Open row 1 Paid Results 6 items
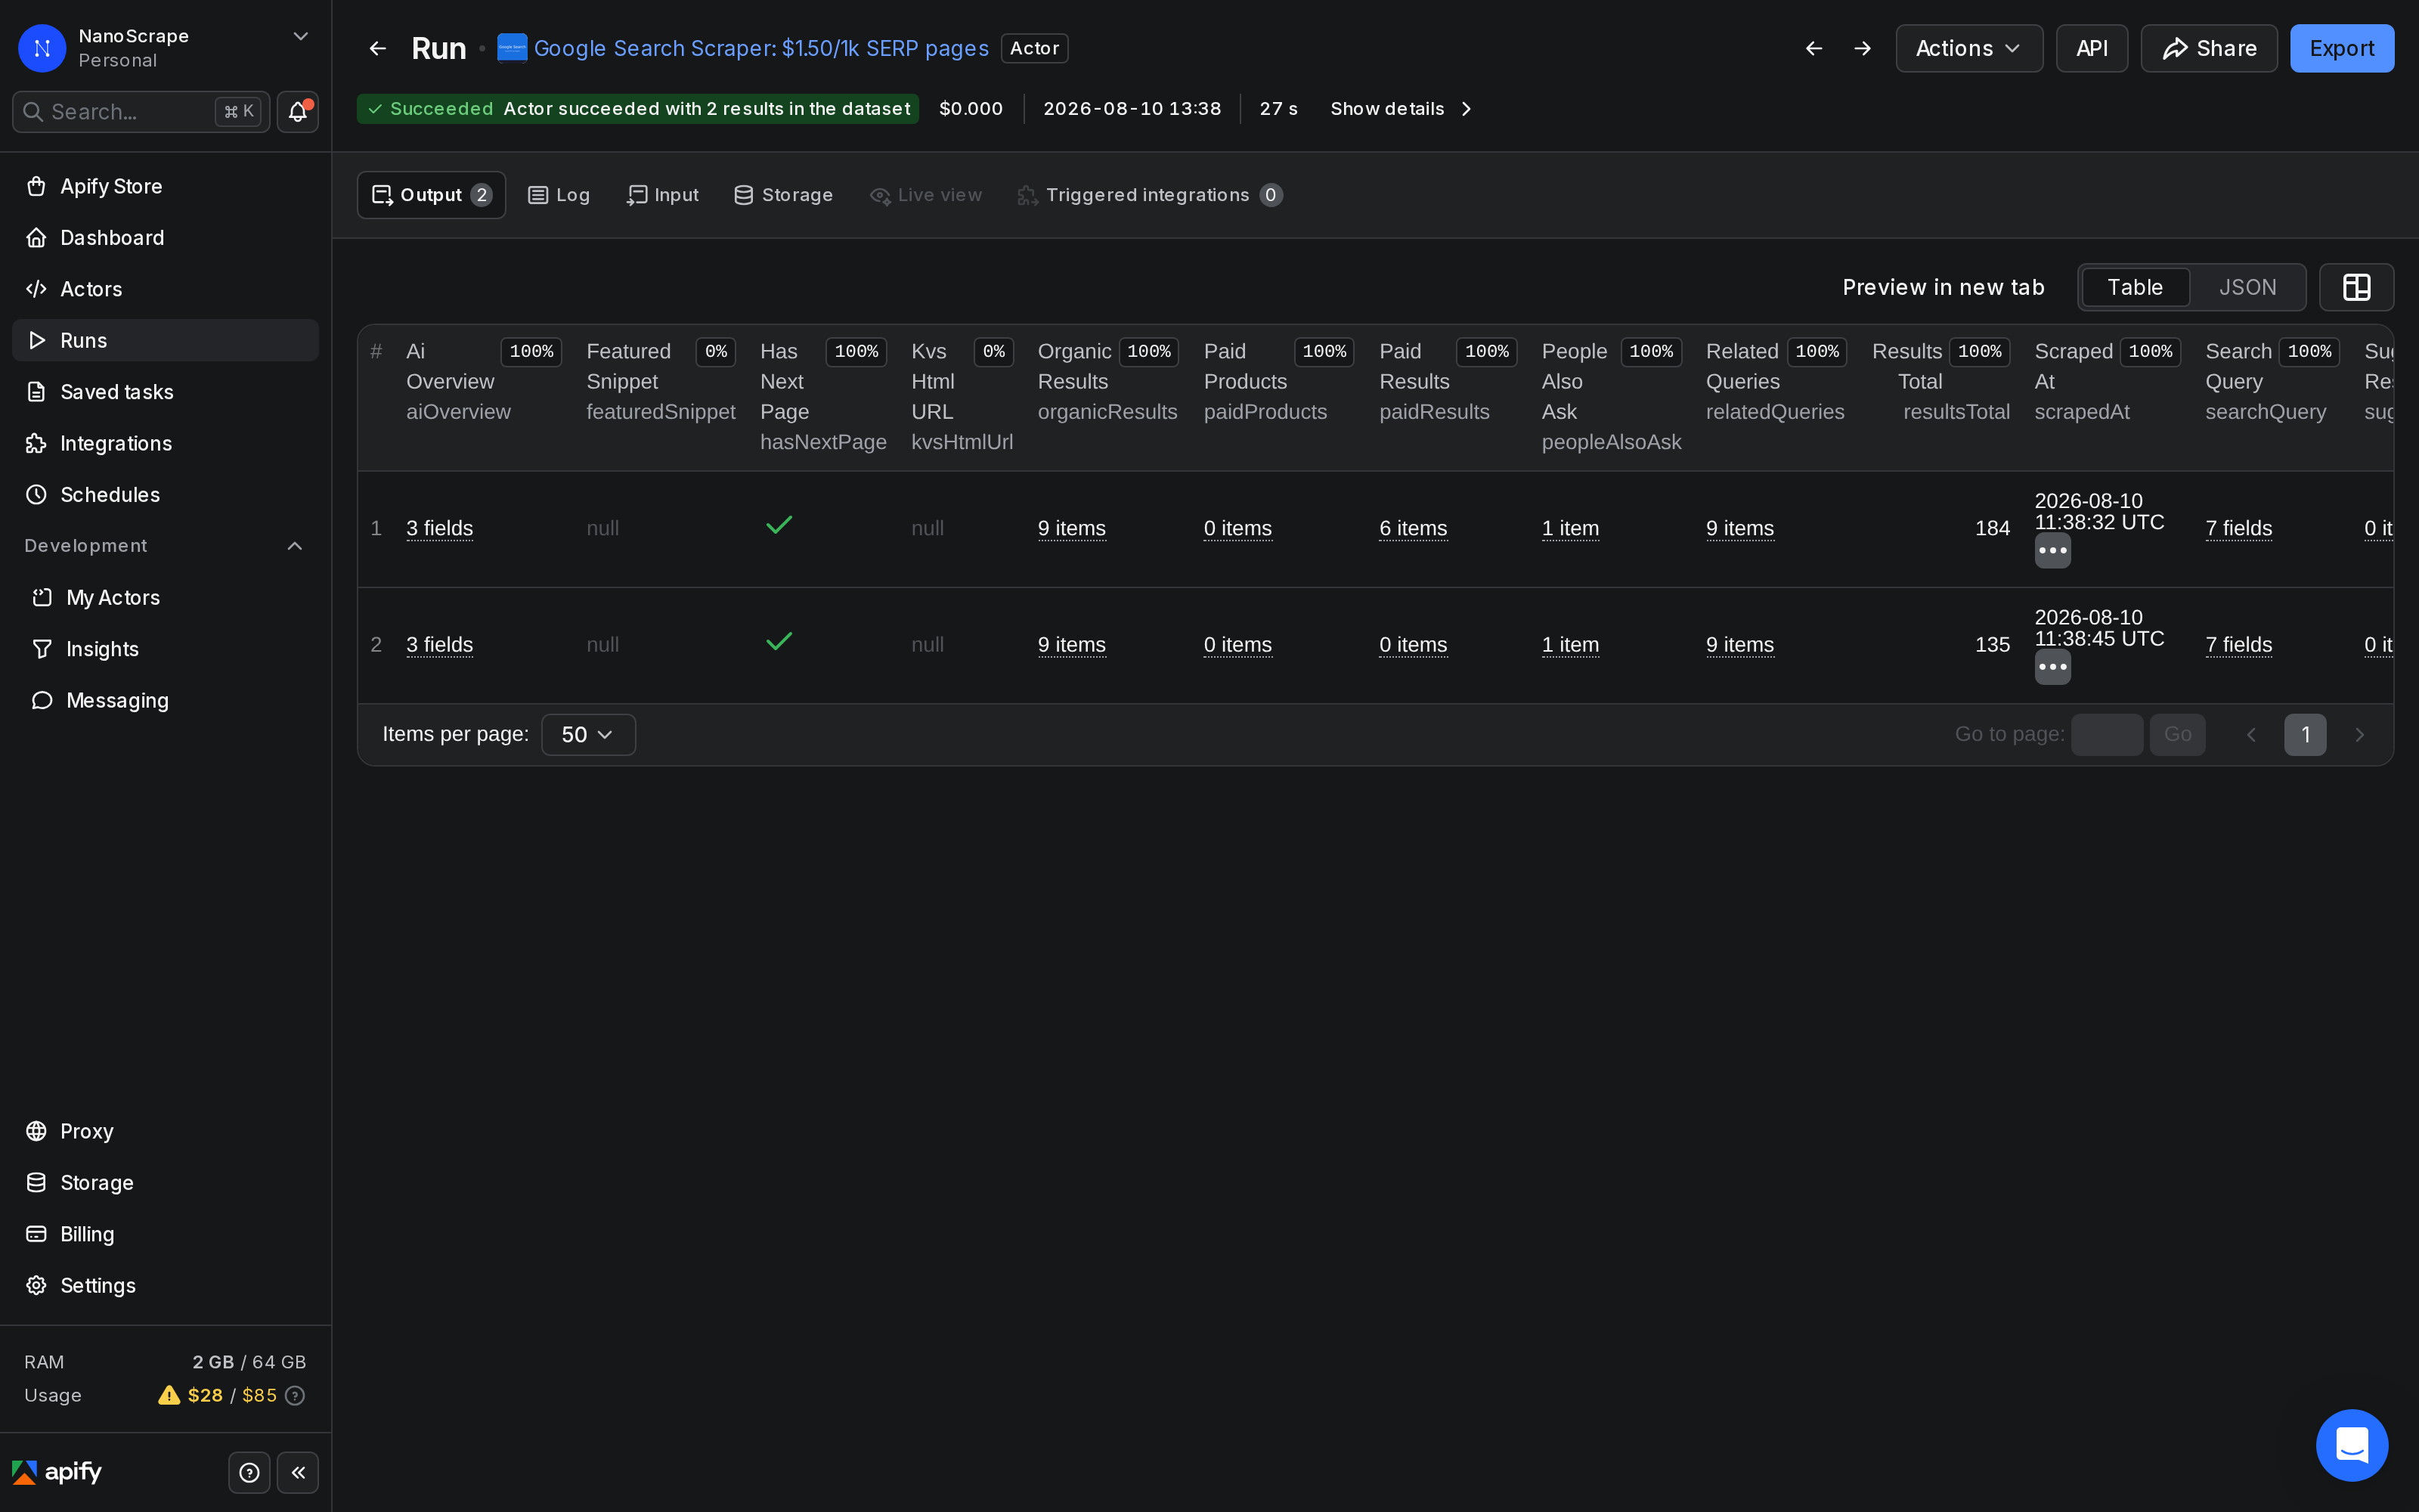This screenshot has width=2419, height=1512. (x=1414, y=529)
